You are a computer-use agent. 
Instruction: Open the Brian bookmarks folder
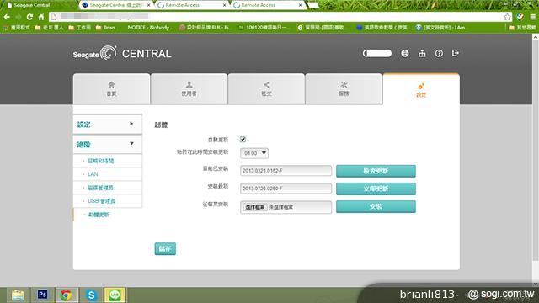pyautogui.click(x=105, y=28)
